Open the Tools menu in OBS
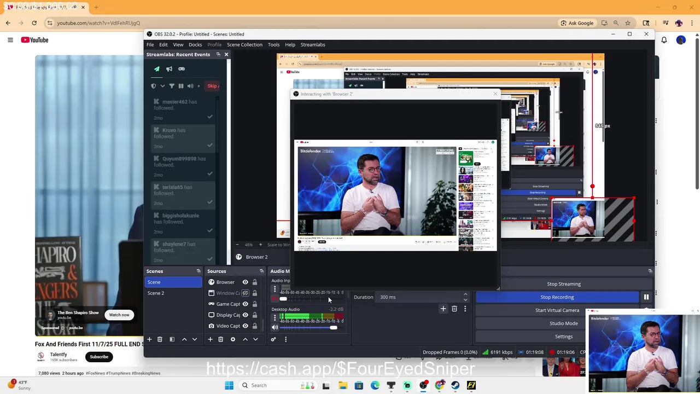Image resolution: width=700 pixels, height=394 pixels. click(273, 45)
